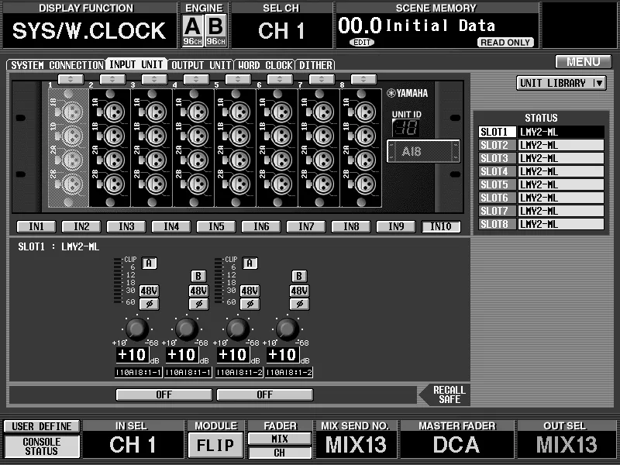This screenshot has width=620, height=465.
Task: Change card type for slot 8 stepper
Action: [x=363, y=79]
